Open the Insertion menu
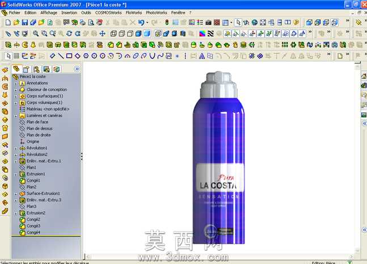367x264 pixels. tap(69, 12)
